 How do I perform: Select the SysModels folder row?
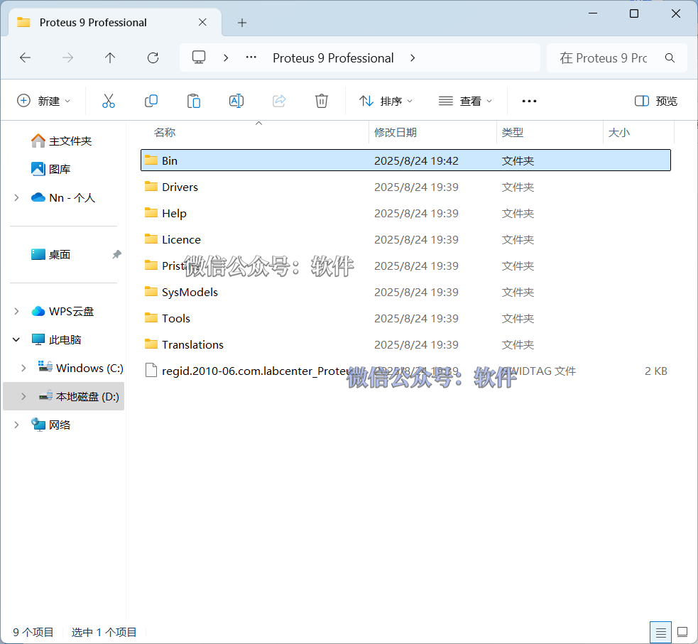coord(405,292)
